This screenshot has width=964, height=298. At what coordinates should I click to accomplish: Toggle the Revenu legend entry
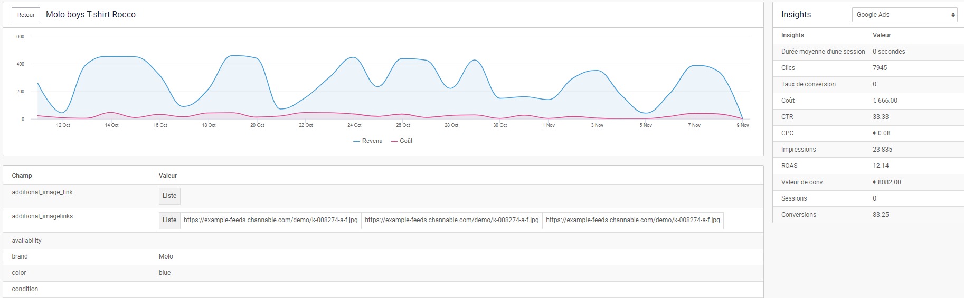[368, 141]
